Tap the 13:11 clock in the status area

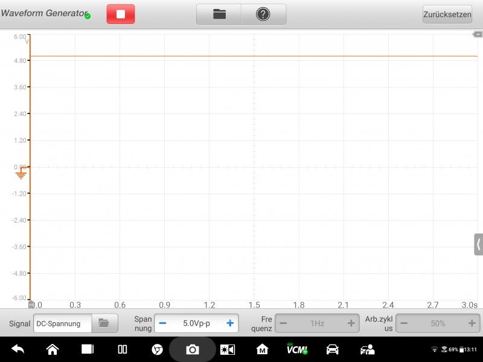(470, 349)
